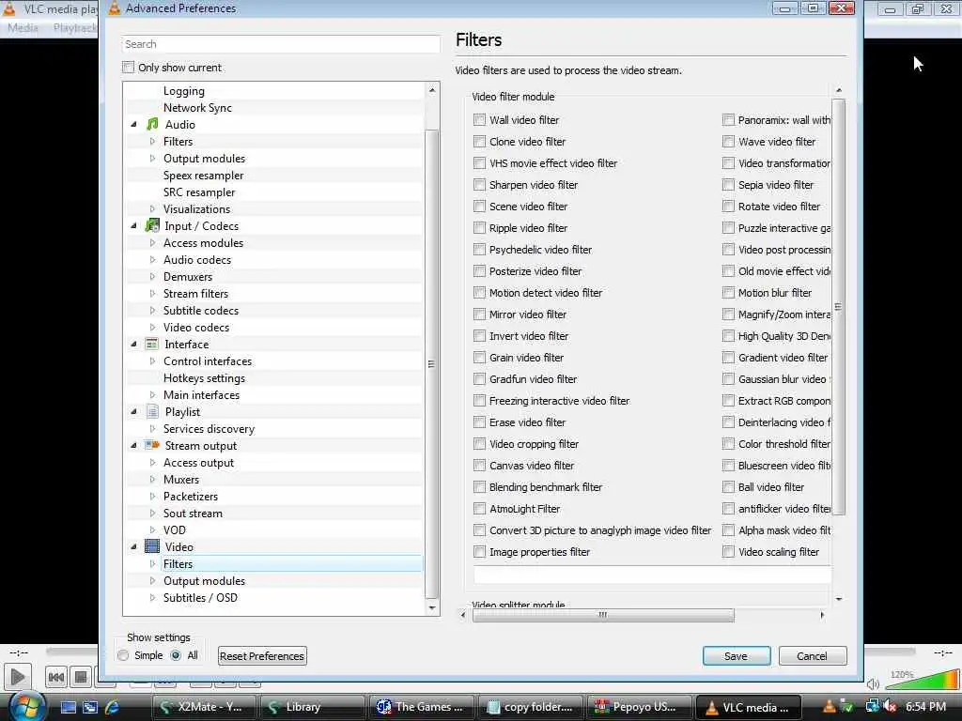Expand the Services discovery tree node
Viewport: 962px width, 721px height.
(152, 428)
